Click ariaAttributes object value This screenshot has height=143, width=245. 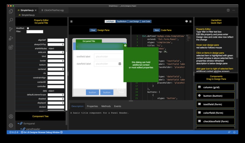[x=51, y=48]
